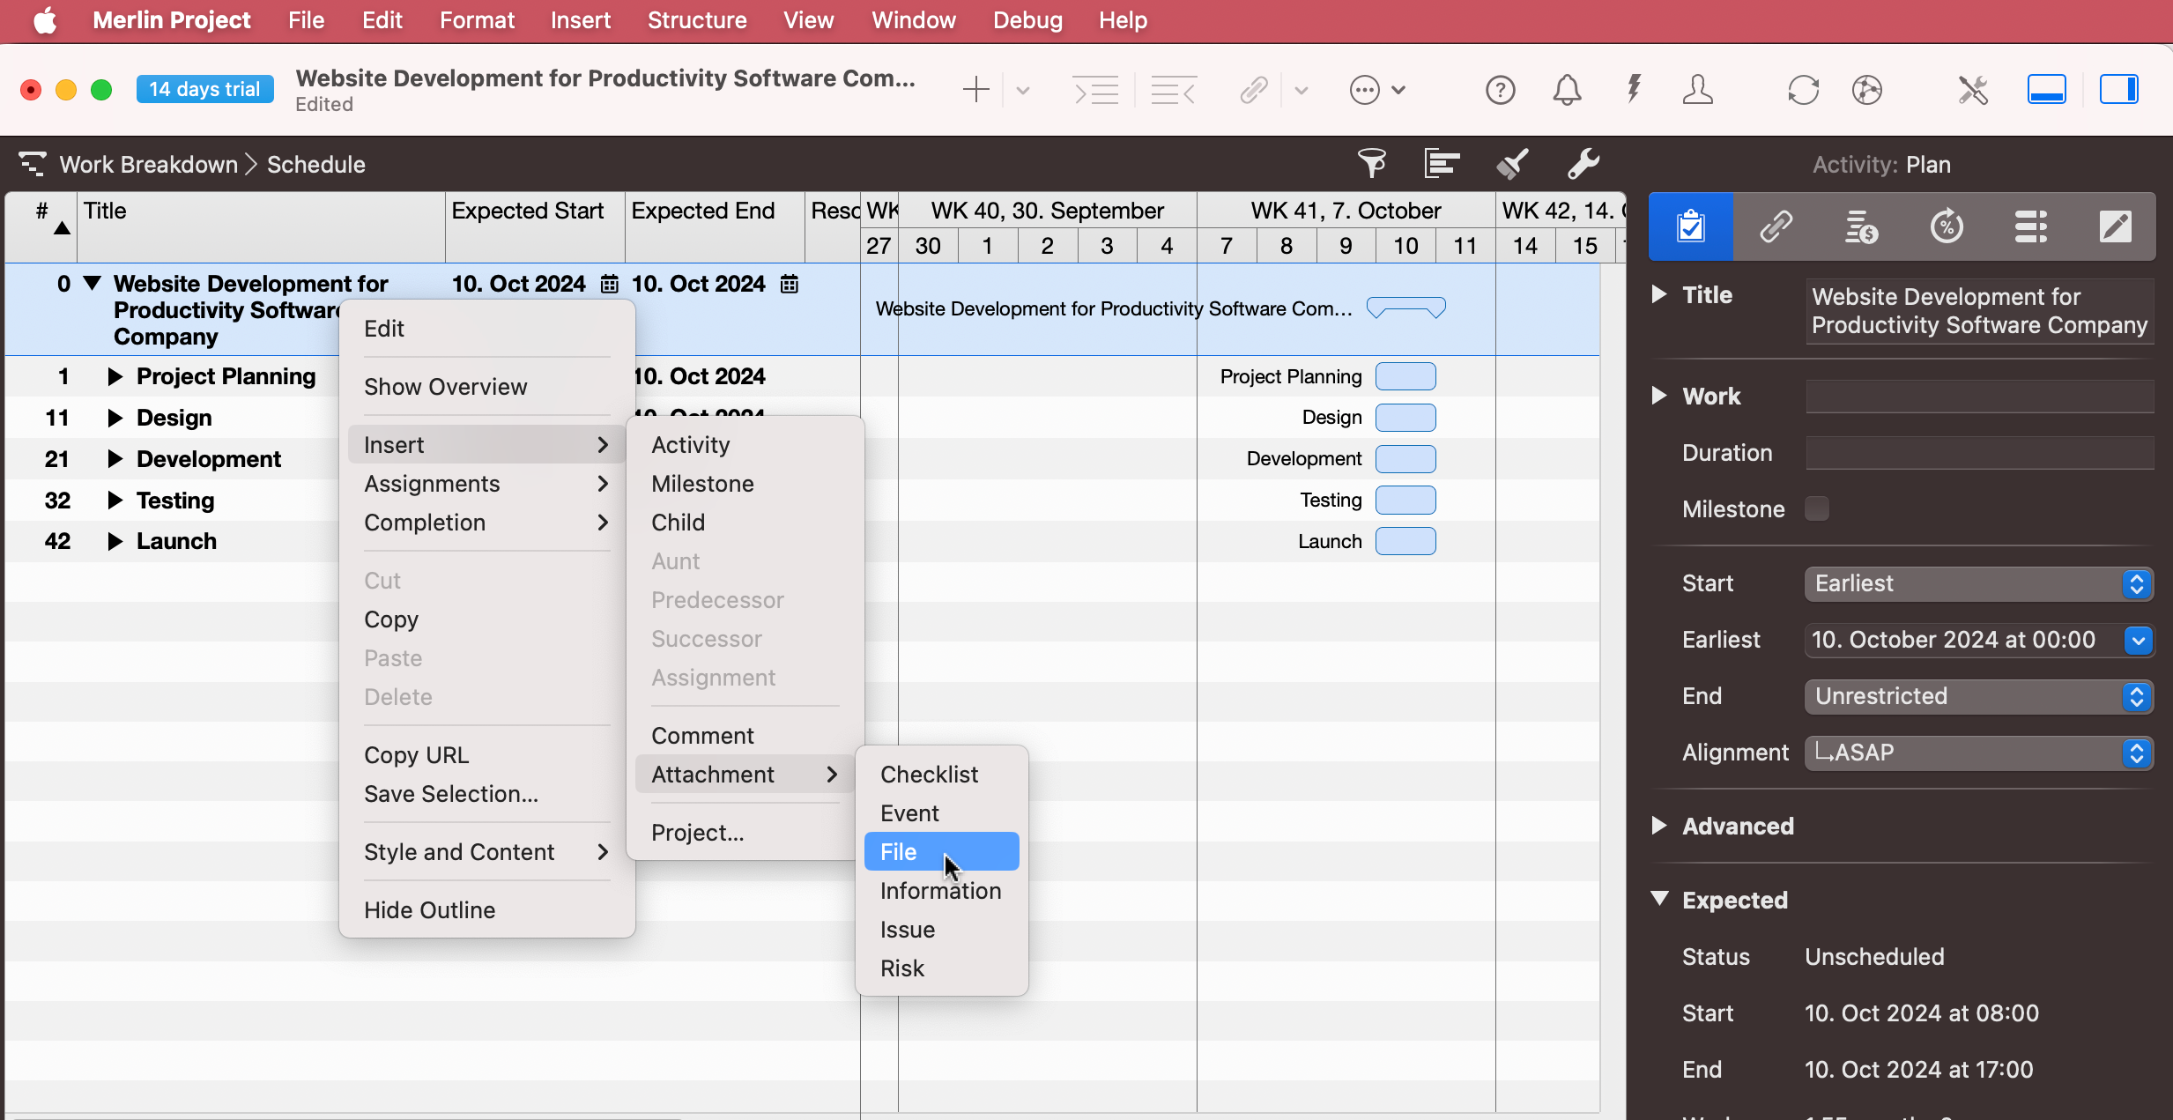
Task: Click the wrench view options icon
Action: pyautogui.click(x=1583, y=164)
